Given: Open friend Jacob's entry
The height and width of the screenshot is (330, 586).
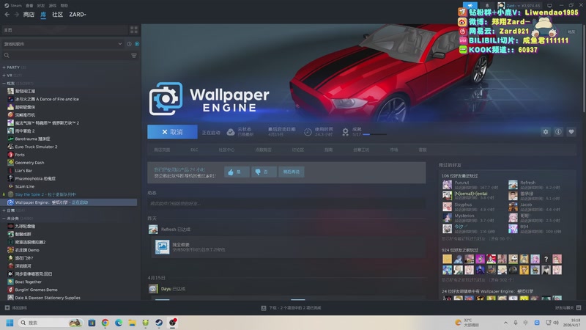Looking at the screenshot, I should pyautogui.click(x=536, y=207).
